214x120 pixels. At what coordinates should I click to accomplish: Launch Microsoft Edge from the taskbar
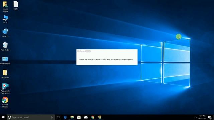tap(65, 117)
